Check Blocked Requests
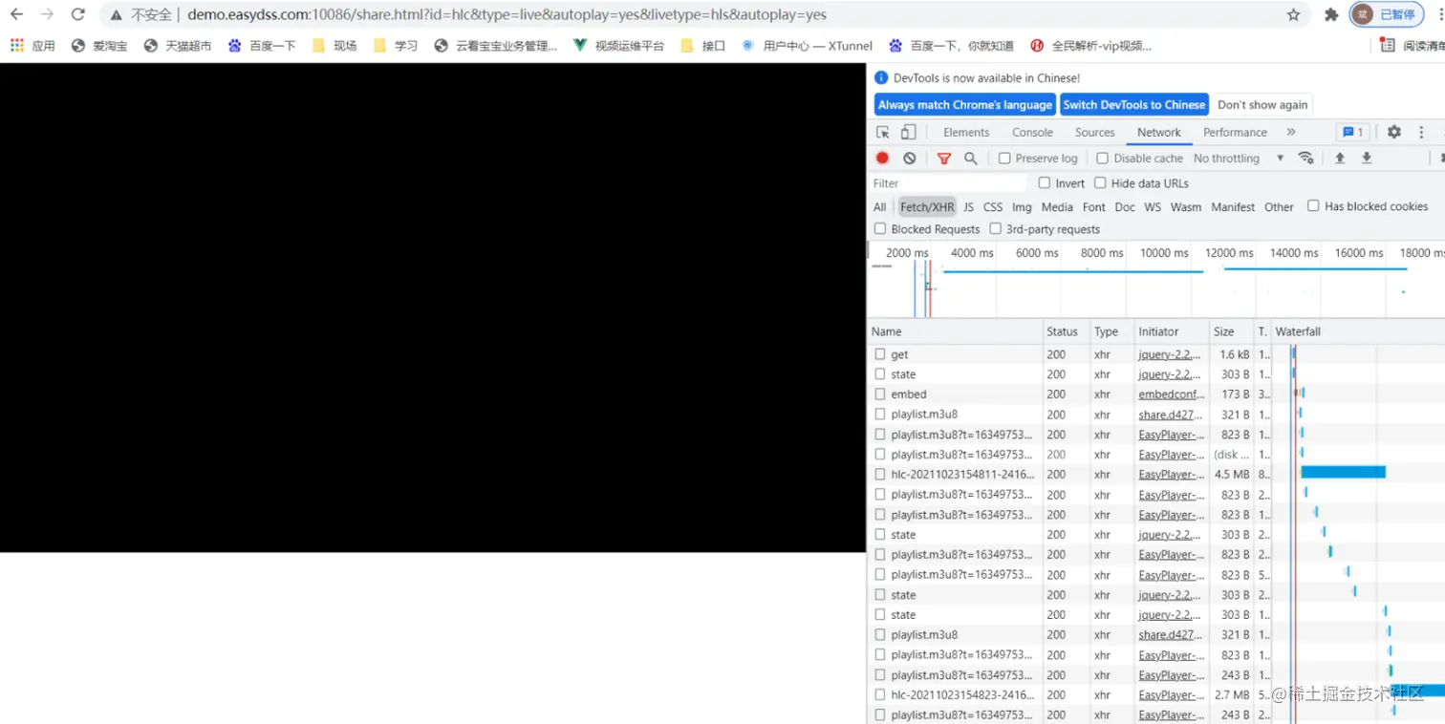 click(880, 228)
